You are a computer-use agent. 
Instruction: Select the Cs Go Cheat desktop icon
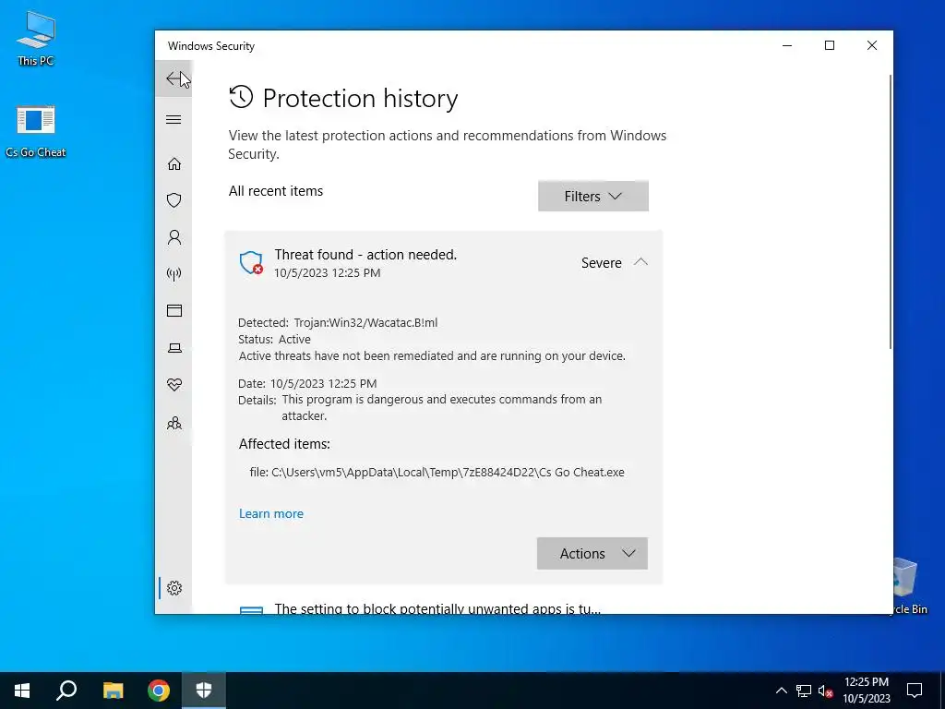pyautogui.click(x=36, y=131)
